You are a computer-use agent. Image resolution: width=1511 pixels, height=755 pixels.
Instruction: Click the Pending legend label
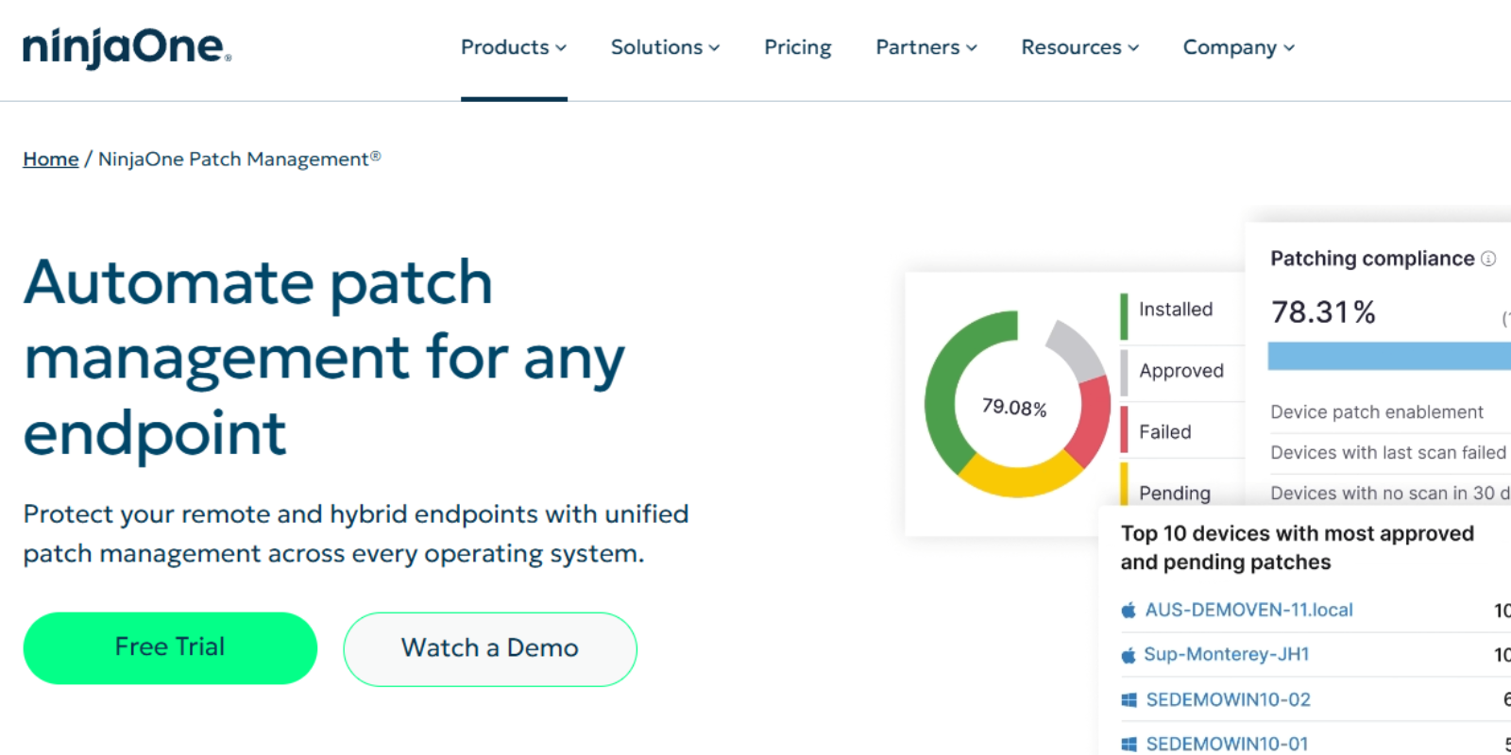1175,493
